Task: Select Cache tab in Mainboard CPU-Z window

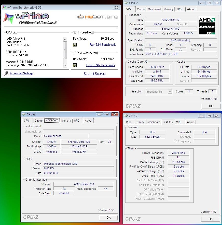Action: pyautogui.click(x=38, y=121)
